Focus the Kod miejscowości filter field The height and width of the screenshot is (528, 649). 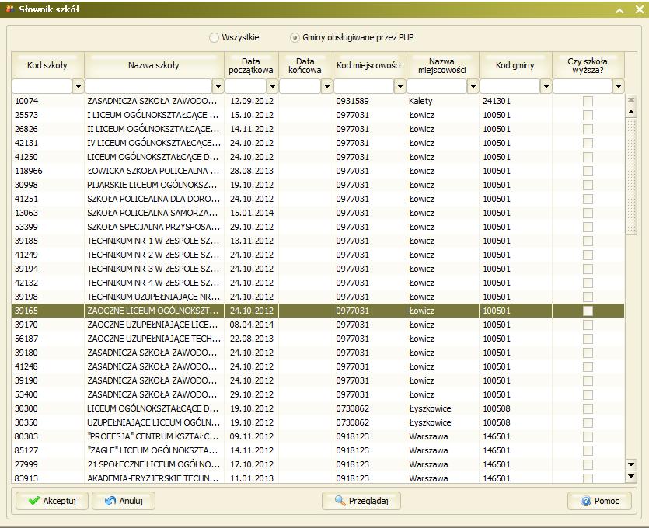click(364, 86)
